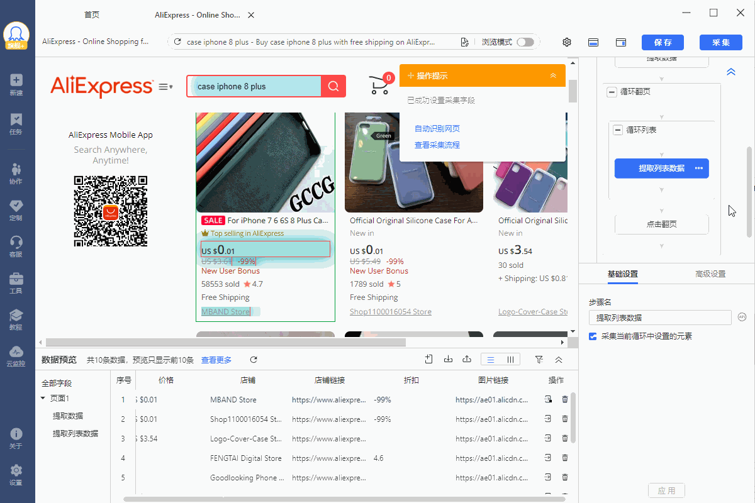The image size is (755, 503).
Task: Open the 工具 tools sidebar item
Action: click(16, 283)
